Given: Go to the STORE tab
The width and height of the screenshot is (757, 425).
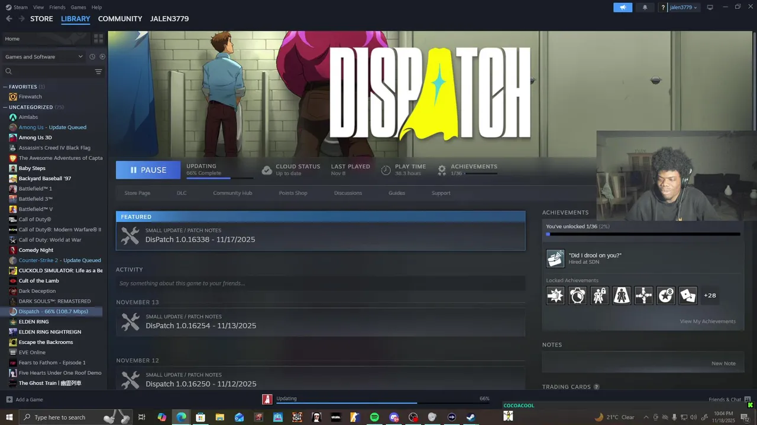Looking at the screenshot, I should (x=41, y=19).
